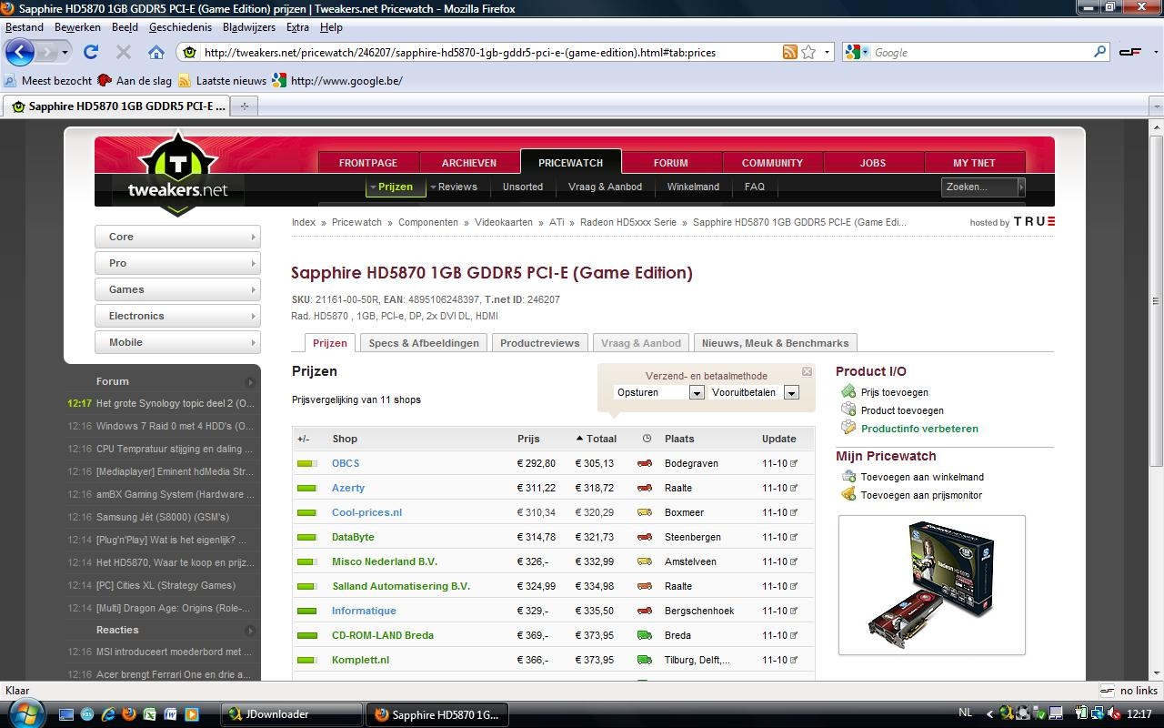Click the delivery icon in the OBCS row
Image resolution: width=1164 pixels, height=728 pixels.
click(645, 463)
